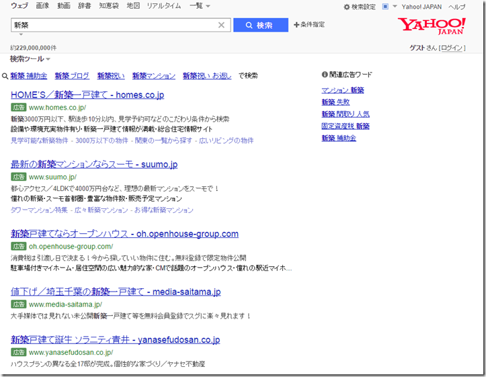Select 辞書 search tab
486x377 pixels.
coord(84,5)
